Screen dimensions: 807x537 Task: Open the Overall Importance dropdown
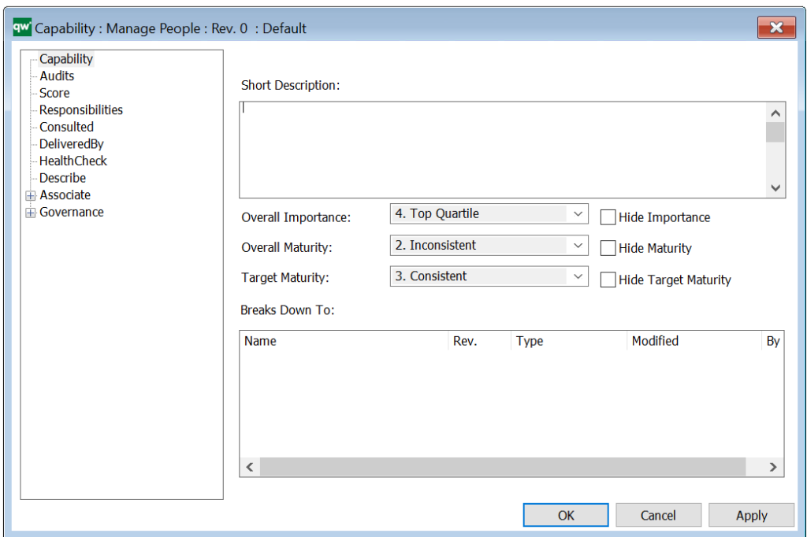489,214
